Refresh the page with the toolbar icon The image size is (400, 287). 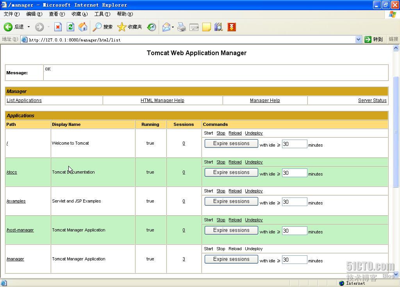[x=70, y=27]
